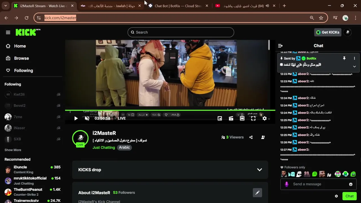Click the Just Chatting category link
361x203 pixels.
click(x=104, y=147)
